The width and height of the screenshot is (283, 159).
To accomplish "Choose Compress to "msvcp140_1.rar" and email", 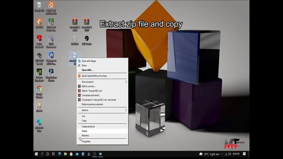I will 102,100.
